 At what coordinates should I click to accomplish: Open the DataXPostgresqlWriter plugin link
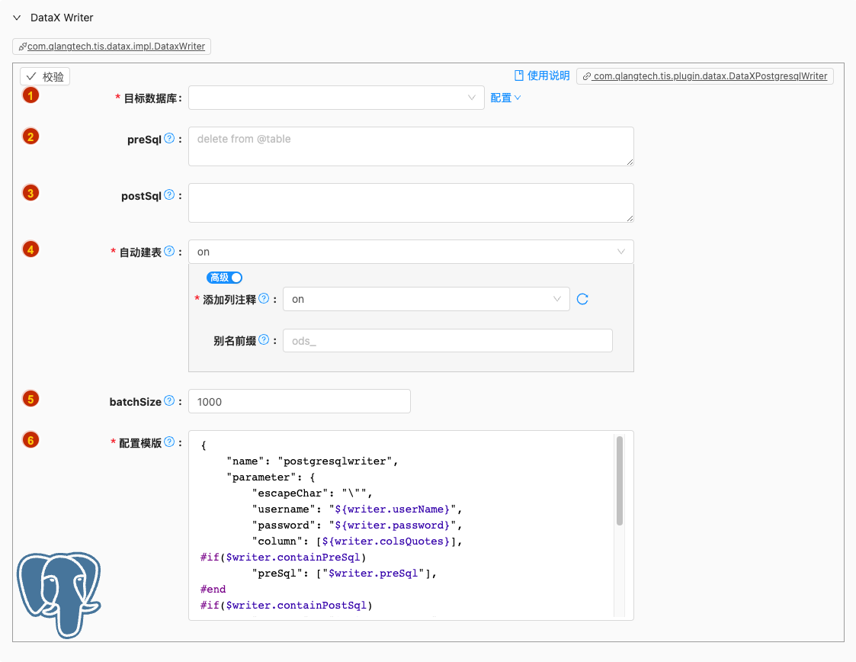(705, 76)
